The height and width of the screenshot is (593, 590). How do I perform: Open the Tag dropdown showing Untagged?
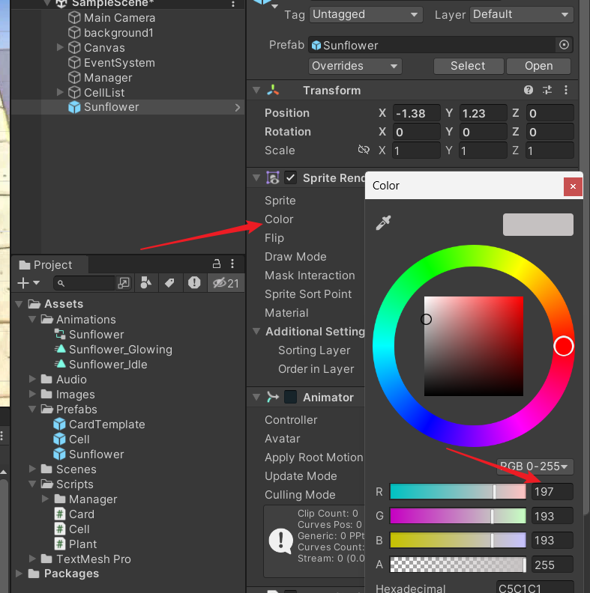coord(366,14)
